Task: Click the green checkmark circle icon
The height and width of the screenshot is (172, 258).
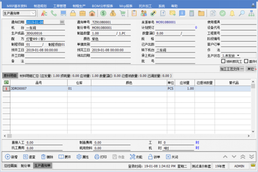Action: (x=223, y=13)
